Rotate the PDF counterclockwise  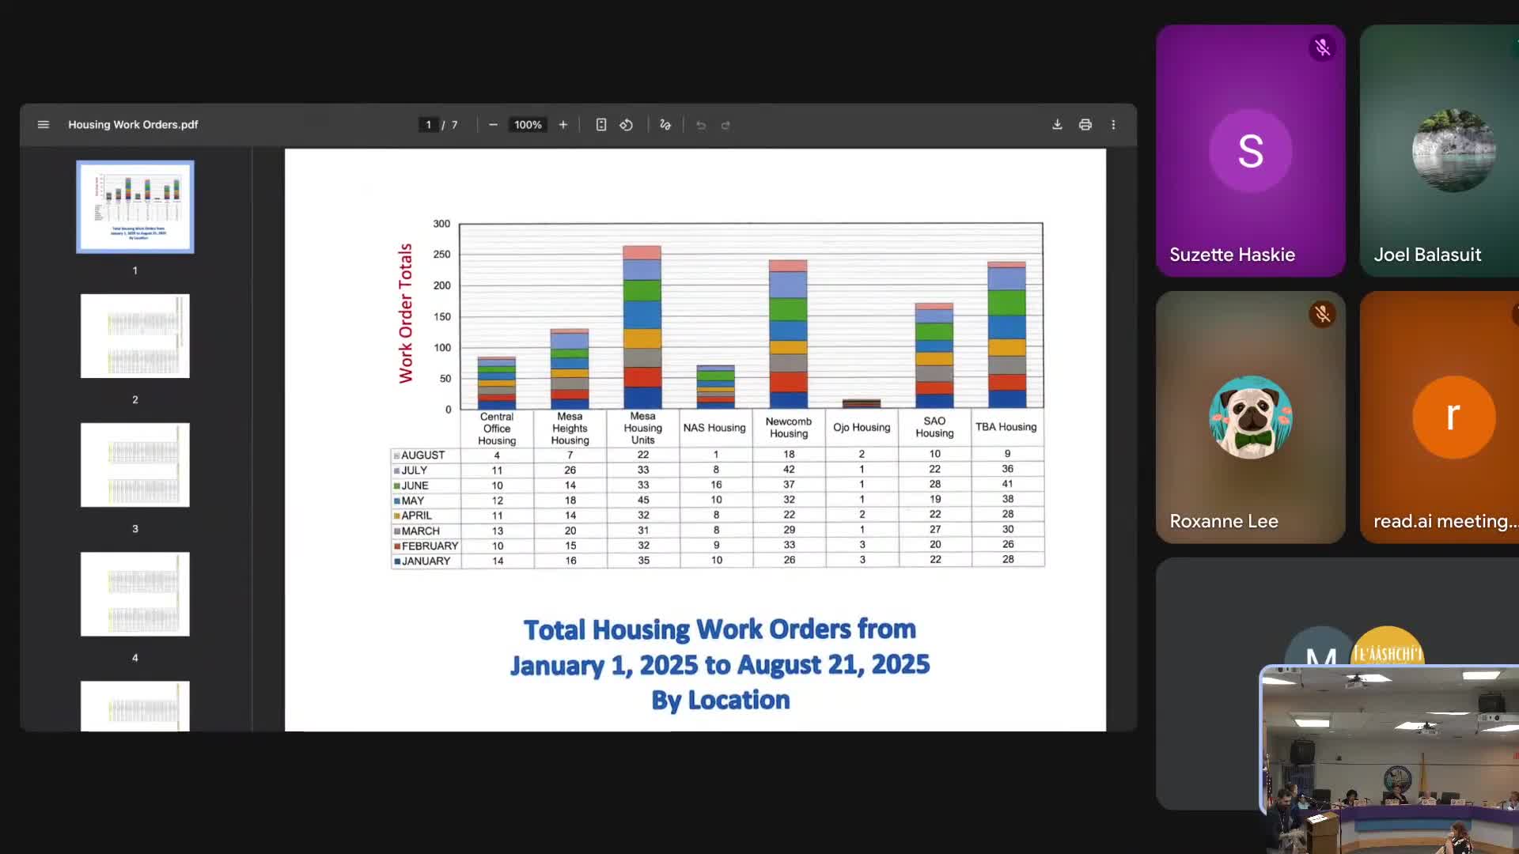coord(627,125)
